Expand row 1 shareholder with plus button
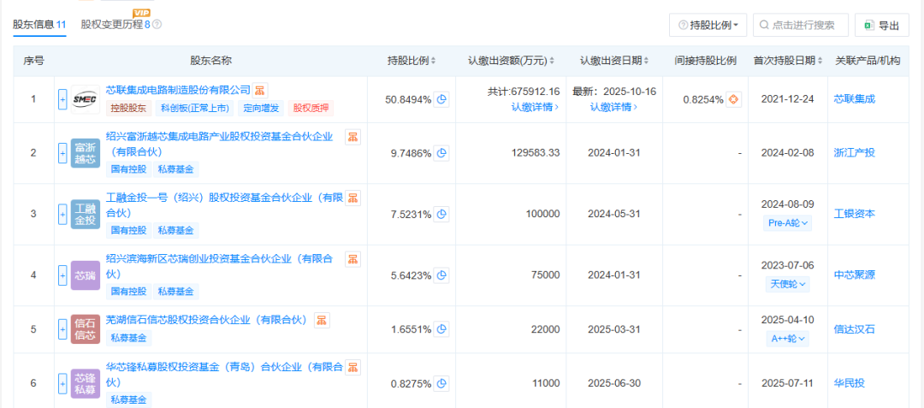The width and height of the screenshot is (924, 408). click(x=62, y=99)
